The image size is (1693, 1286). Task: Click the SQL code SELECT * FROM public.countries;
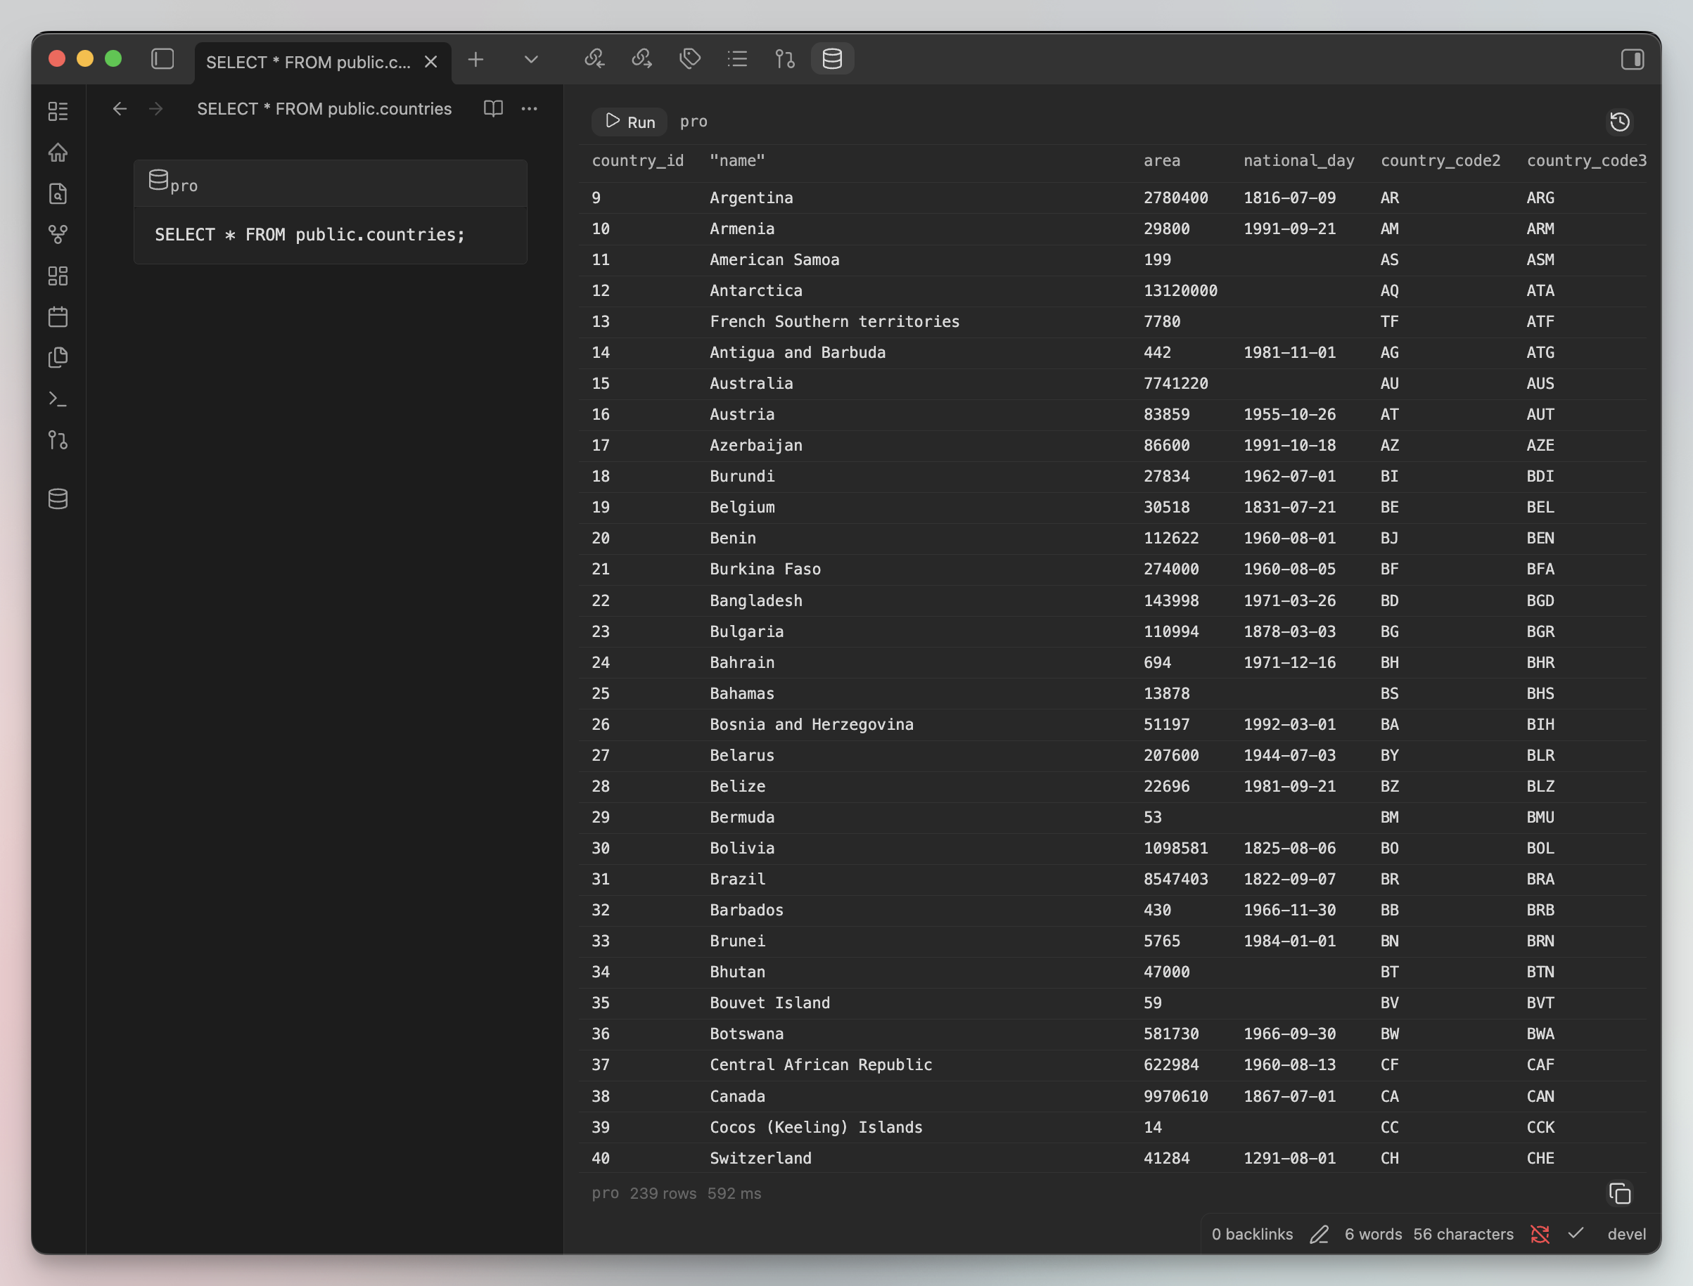(310, 235)
